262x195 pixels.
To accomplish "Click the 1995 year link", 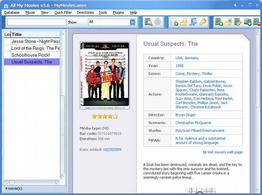I will (x=179, y=66).
